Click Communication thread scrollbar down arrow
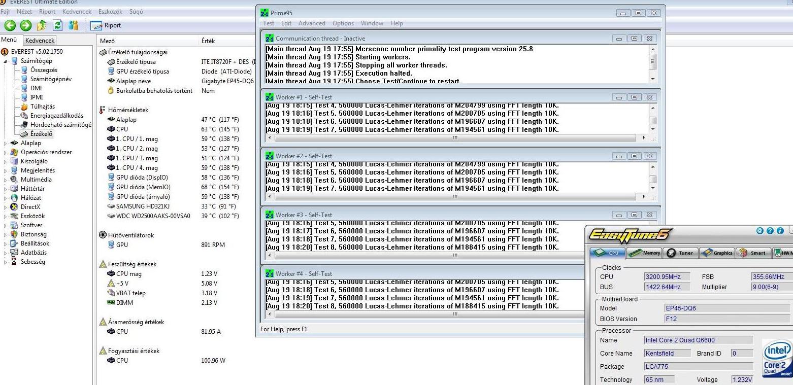 click(x=653, y=79)
